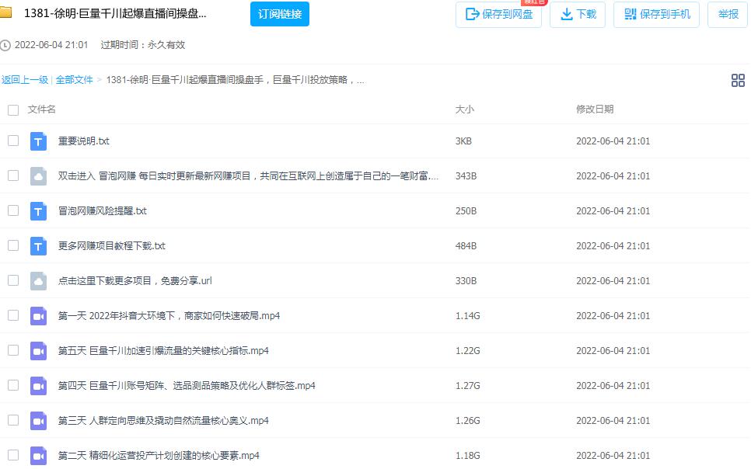Sort by 修改日期 column header
This screenshot has height=469, width=751.
594,109
